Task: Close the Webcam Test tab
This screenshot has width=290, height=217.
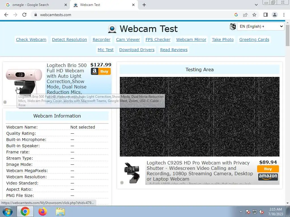Action: point(133,5)
